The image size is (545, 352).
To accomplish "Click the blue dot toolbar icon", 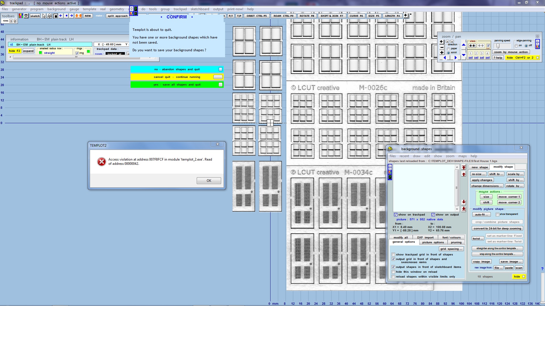I will [x=66, y=16].
